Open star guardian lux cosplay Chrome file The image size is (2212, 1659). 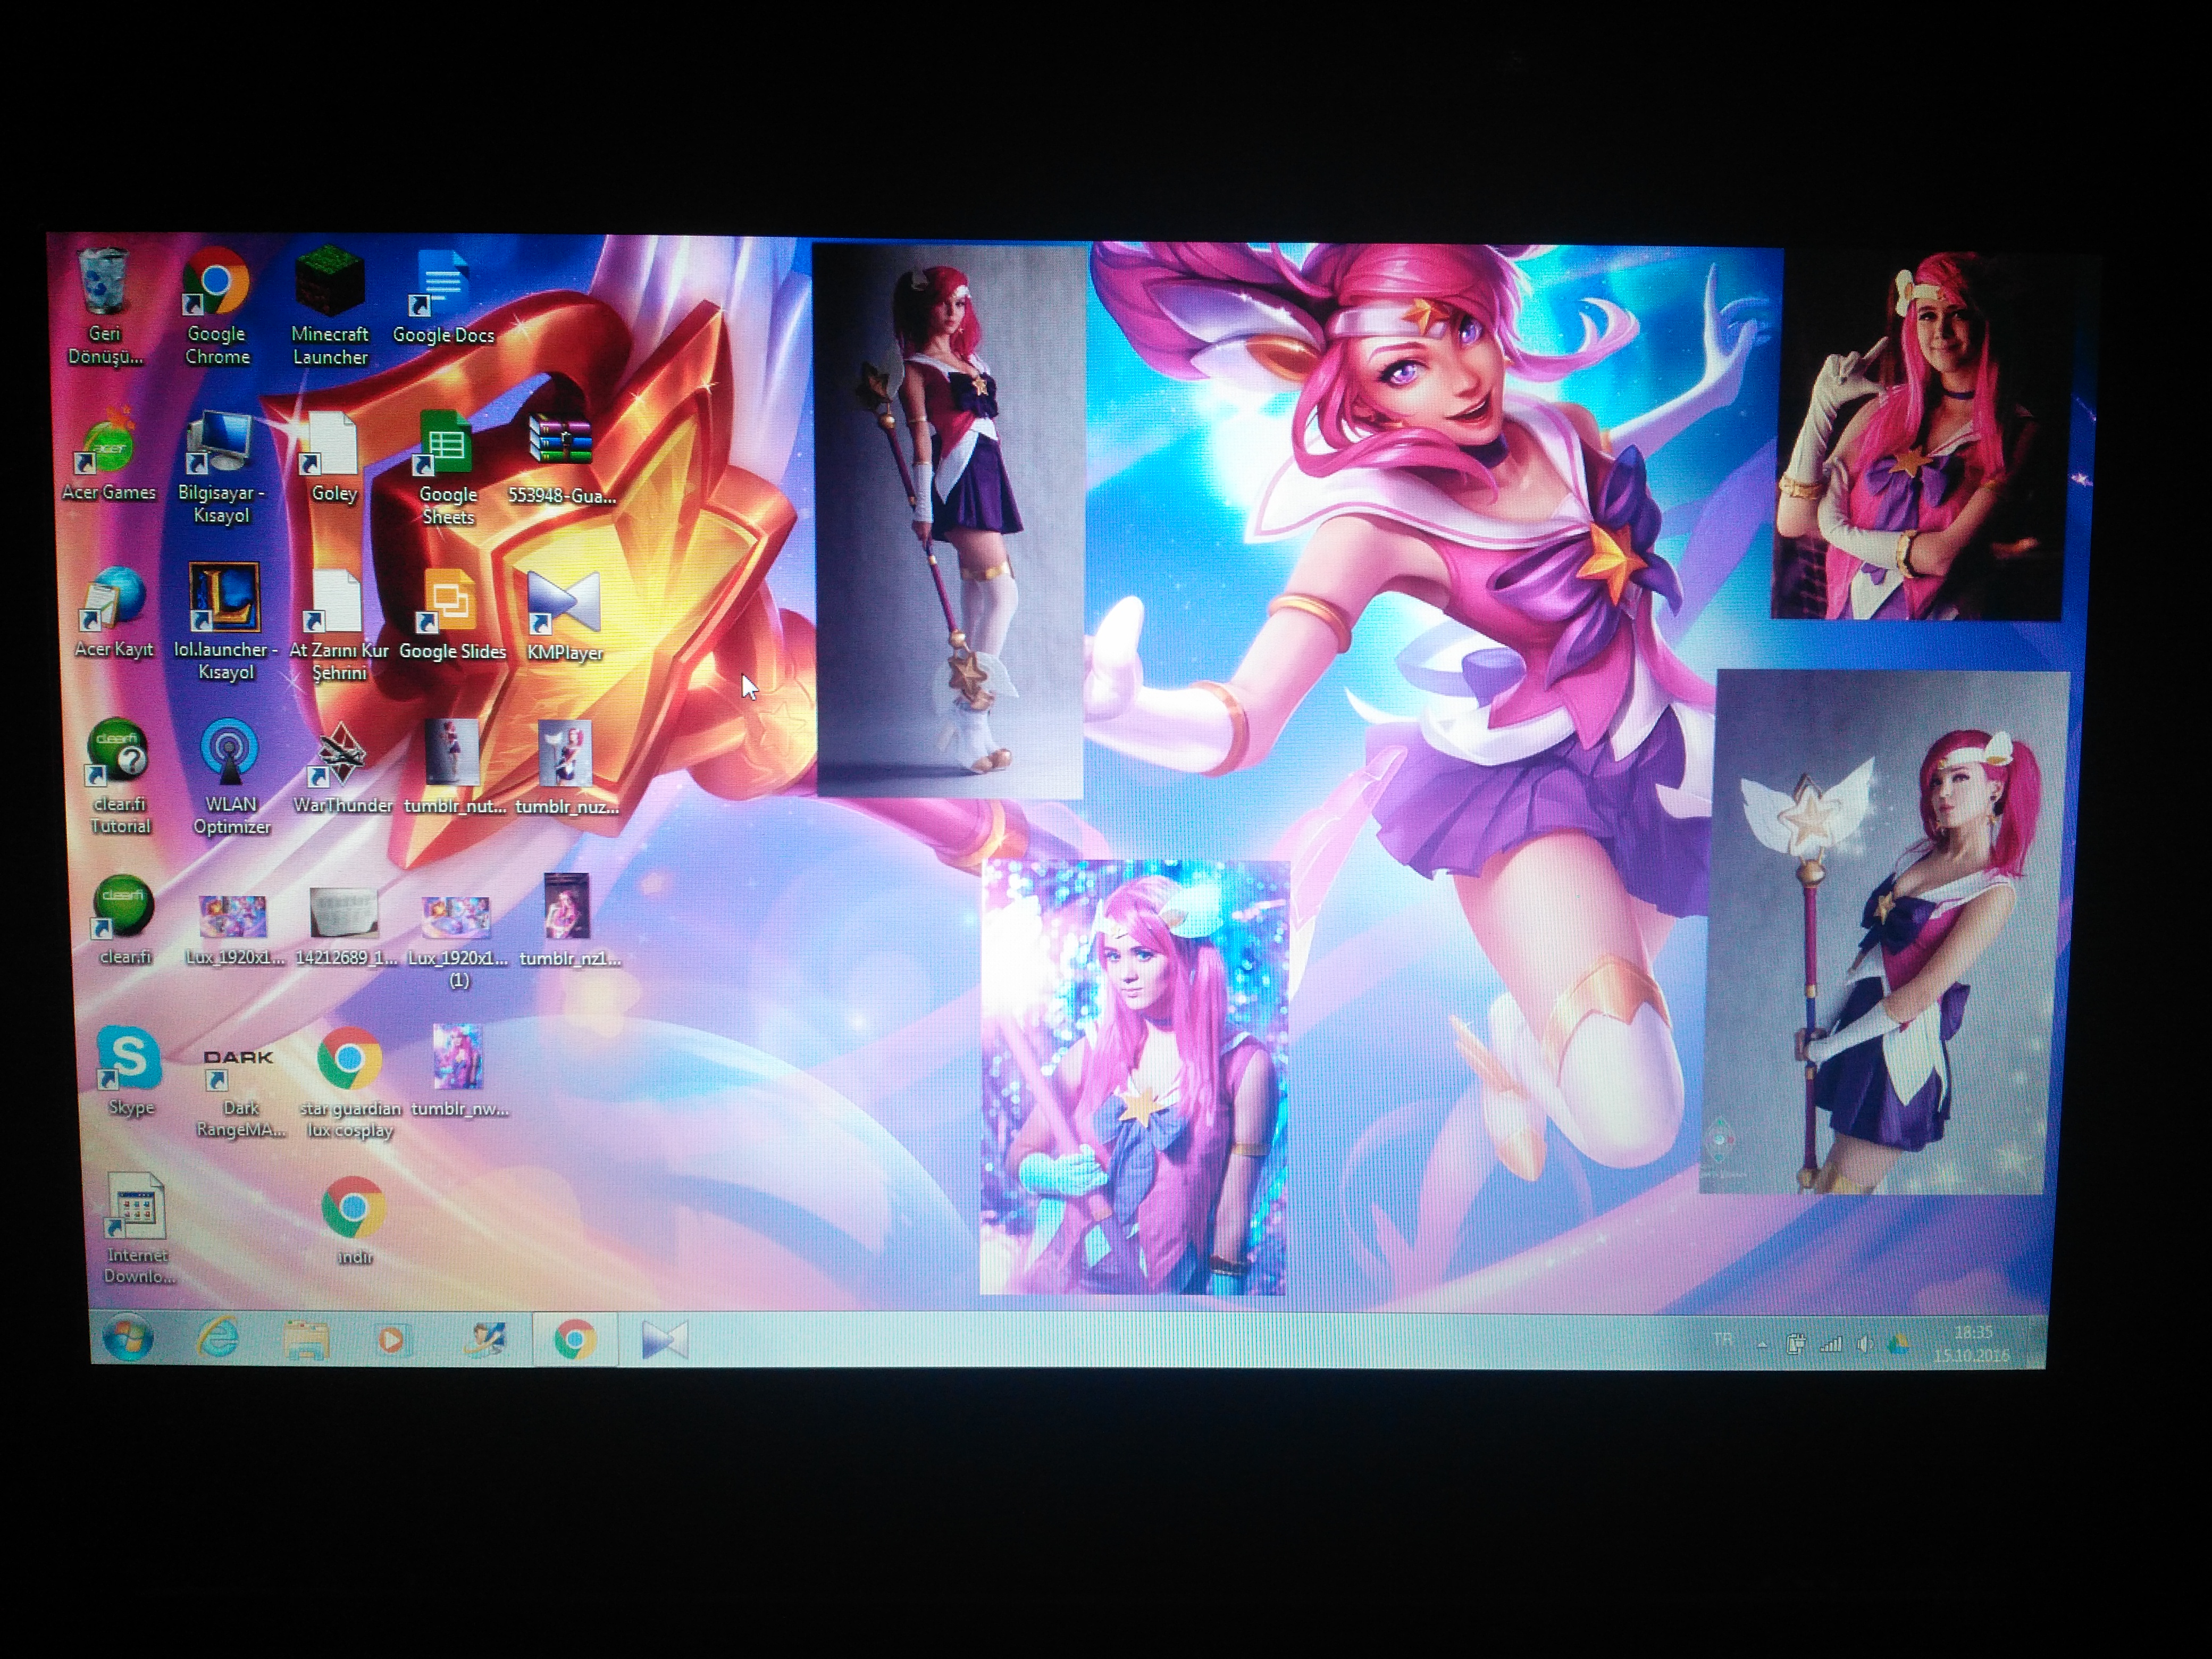pos(349,1084)
